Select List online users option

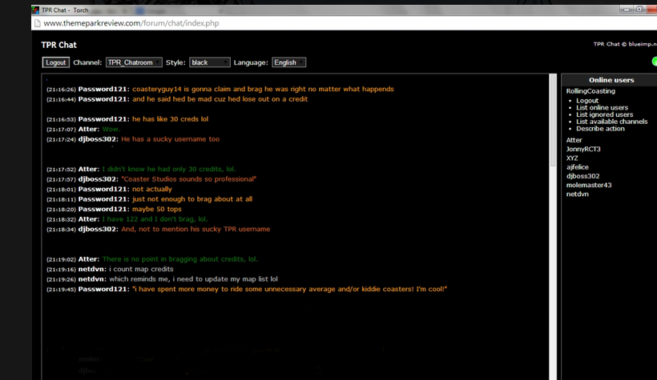tap(602, 108)
